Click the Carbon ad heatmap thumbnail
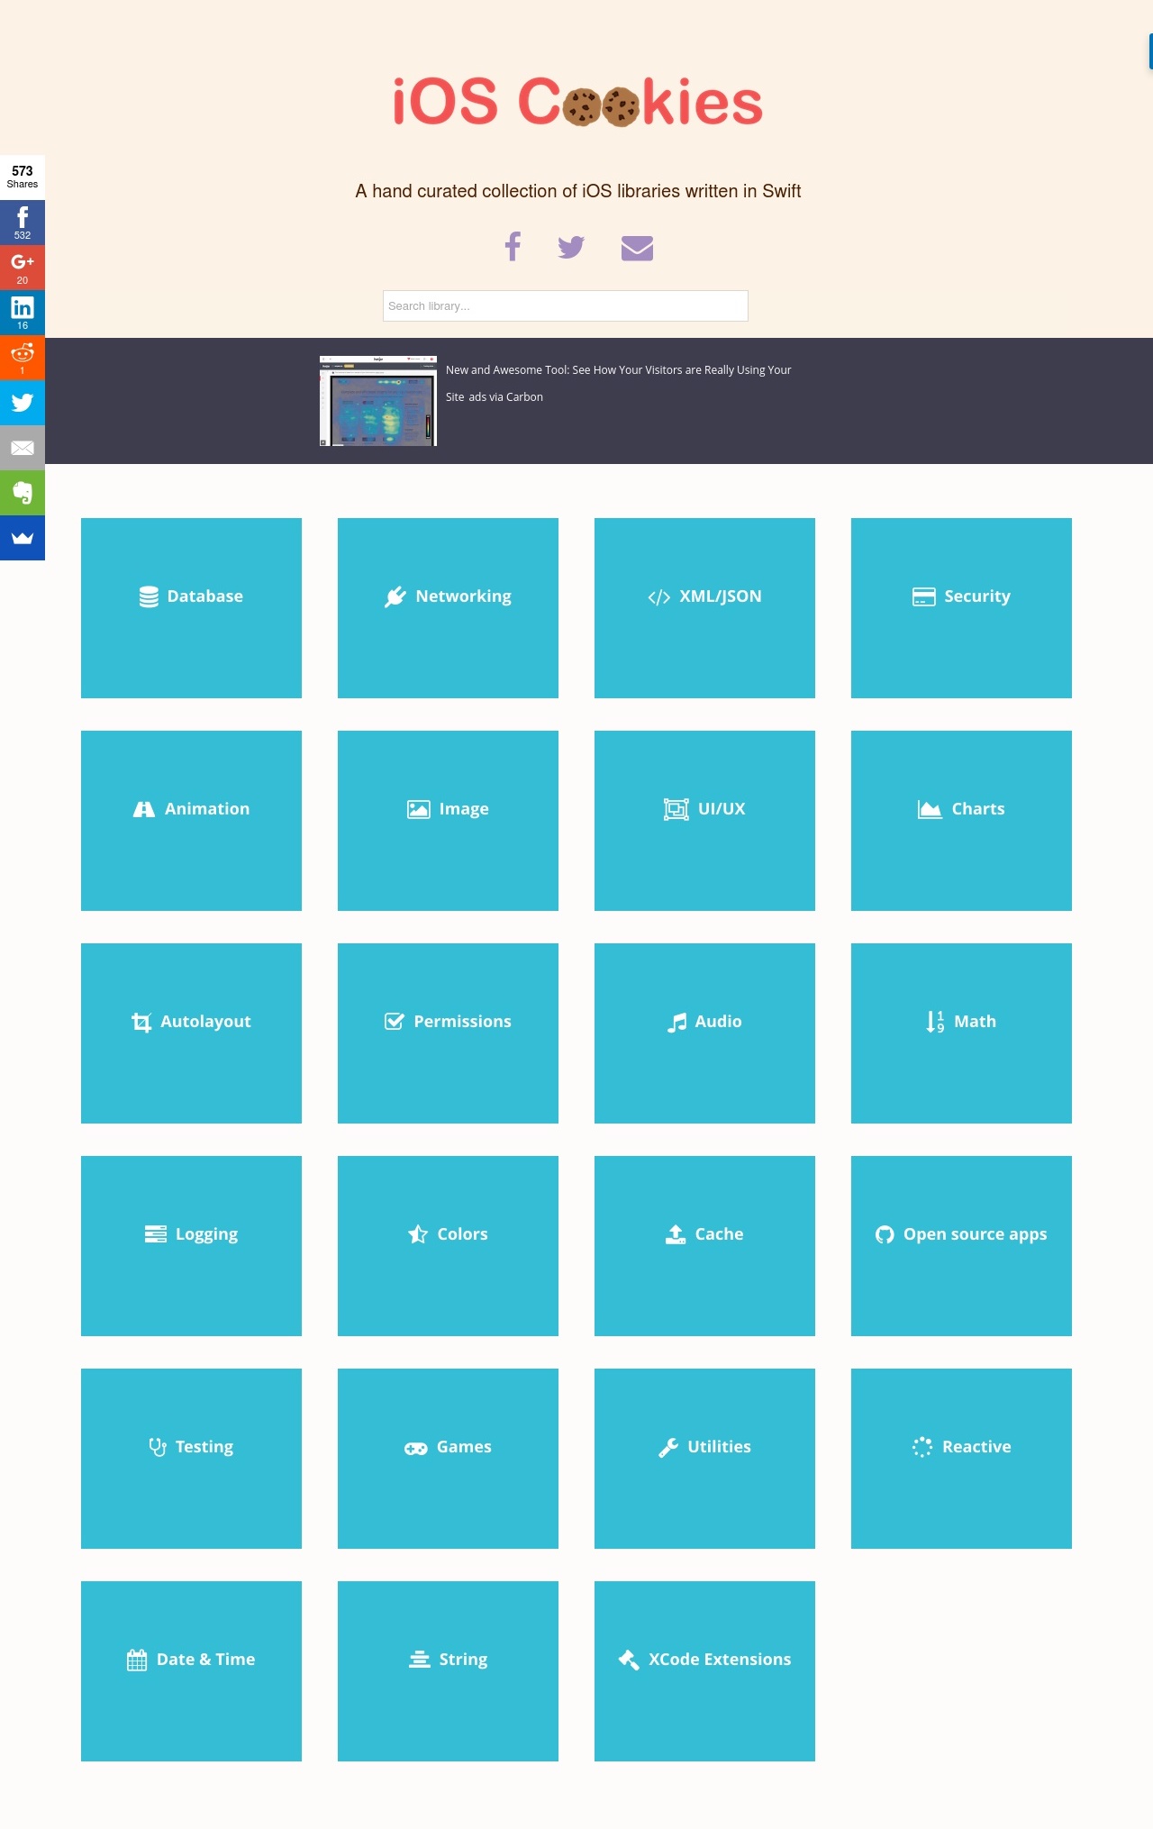The width and height of the screenshot is (1153, 1829). coord(378,401)
